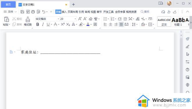
Task: Toggle Italic formatting
Action: pos(43,24)
